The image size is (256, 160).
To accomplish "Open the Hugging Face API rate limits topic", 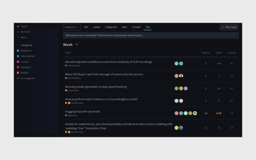I will click(83, 112).
